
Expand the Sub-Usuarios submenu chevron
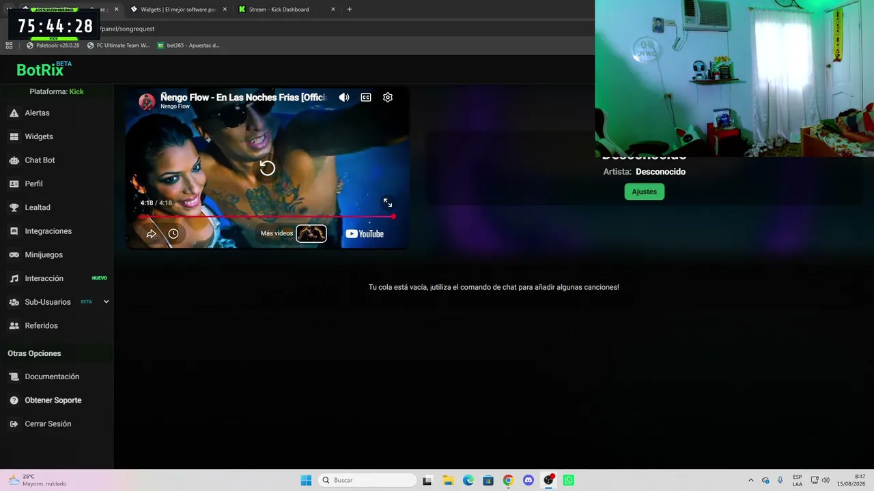106,302
